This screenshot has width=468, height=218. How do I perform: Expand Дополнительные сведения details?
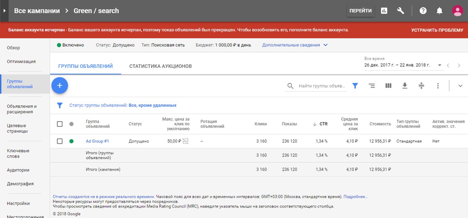point(295,45)
